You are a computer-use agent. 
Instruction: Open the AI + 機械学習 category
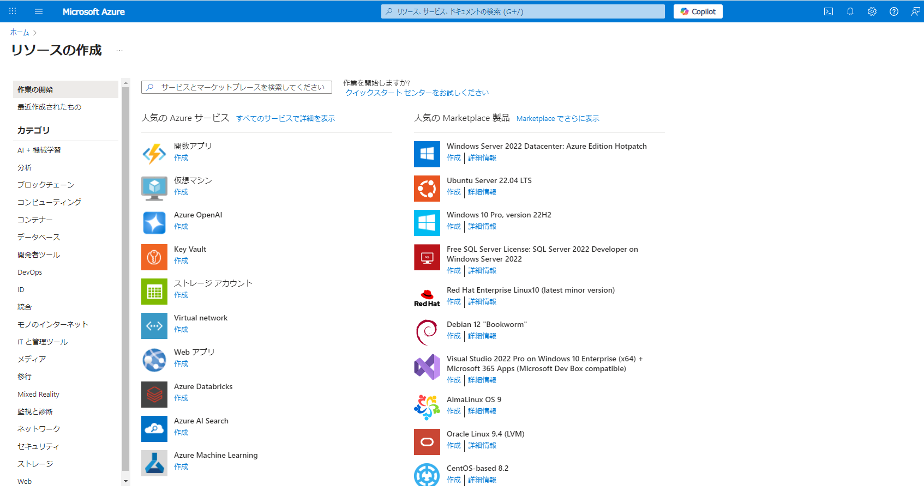[39, 150]
